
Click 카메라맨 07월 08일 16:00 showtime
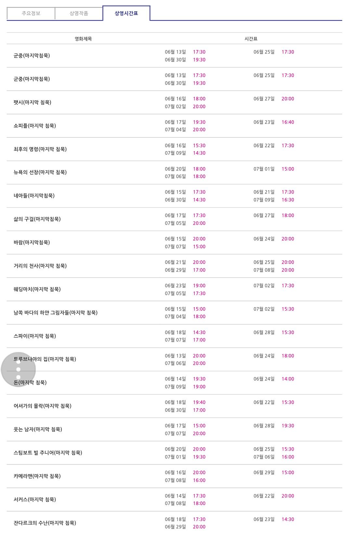[199, 480]
